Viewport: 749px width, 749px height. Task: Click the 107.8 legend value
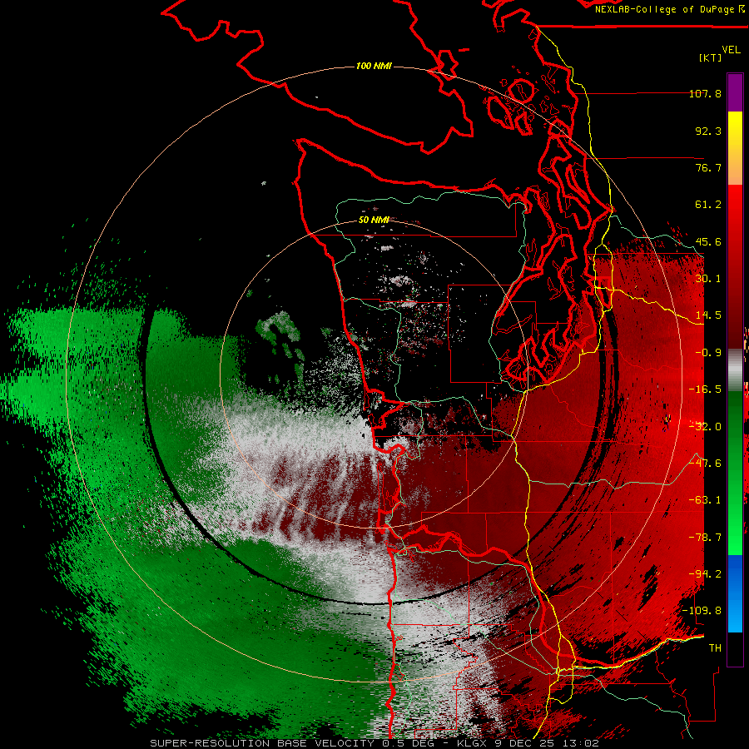tap(705, 93)
